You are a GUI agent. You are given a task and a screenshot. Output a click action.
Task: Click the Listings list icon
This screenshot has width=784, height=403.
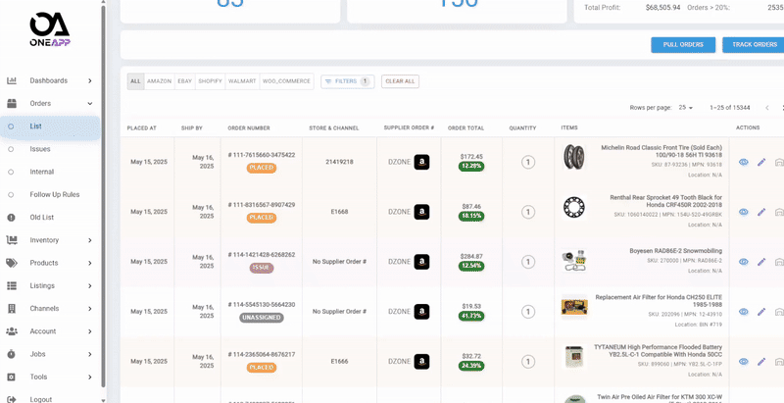(11, 286)
